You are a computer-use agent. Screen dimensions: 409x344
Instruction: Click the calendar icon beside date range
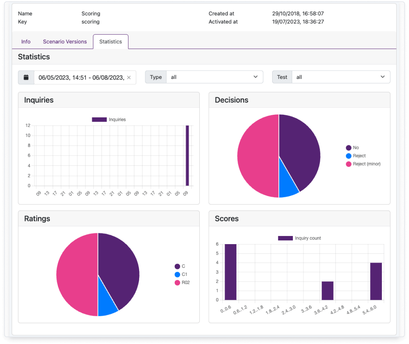pos(26,78)
